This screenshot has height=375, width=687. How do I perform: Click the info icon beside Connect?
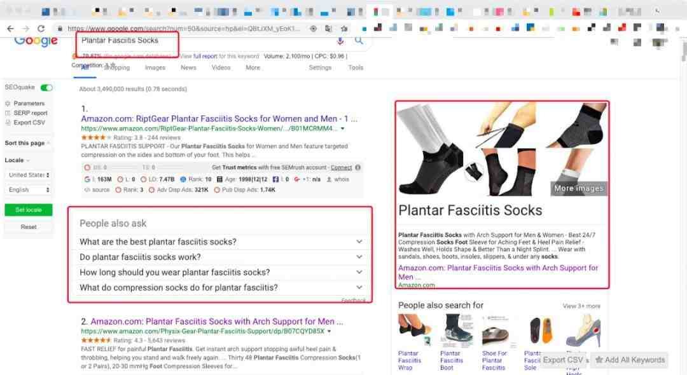[x=358, y=168]
